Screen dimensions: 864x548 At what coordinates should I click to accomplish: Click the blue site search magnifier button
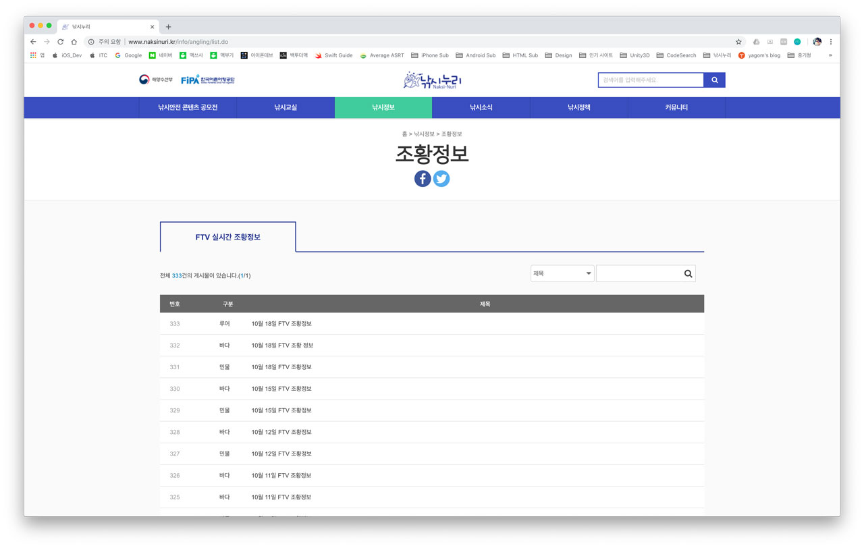(714, 80)
